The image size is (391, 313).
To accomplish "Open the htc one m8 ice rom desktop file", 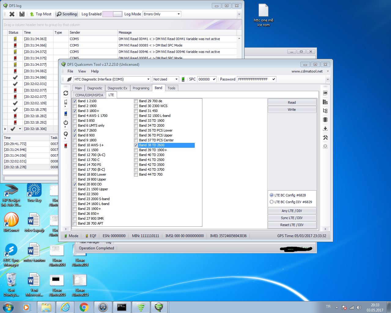I will 264,15.
